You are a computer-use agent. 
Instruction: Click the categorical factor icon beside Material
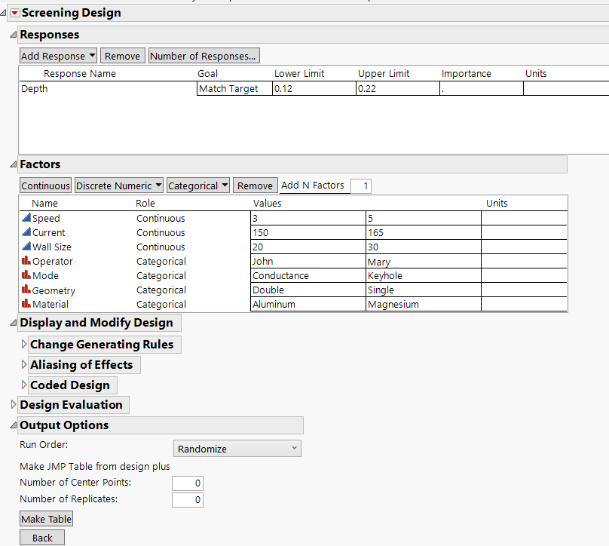(x=26, y=304)
